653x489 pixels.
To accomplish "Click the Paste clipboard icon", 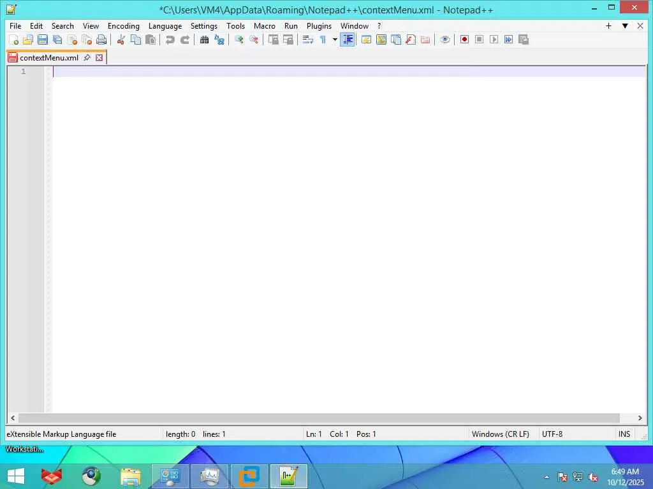I will tap(150, 39).
